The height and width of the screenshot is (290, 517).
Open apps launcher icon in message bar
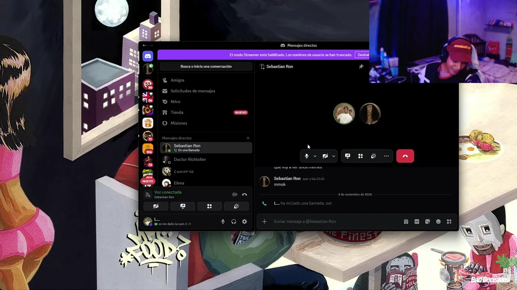tap(449, 222)
